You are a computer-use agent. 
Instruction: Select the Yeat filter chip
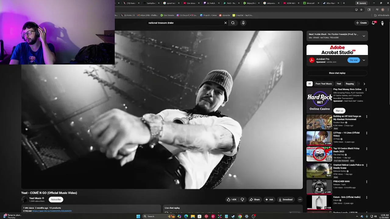pyautogui.click(x=339, y=84)
